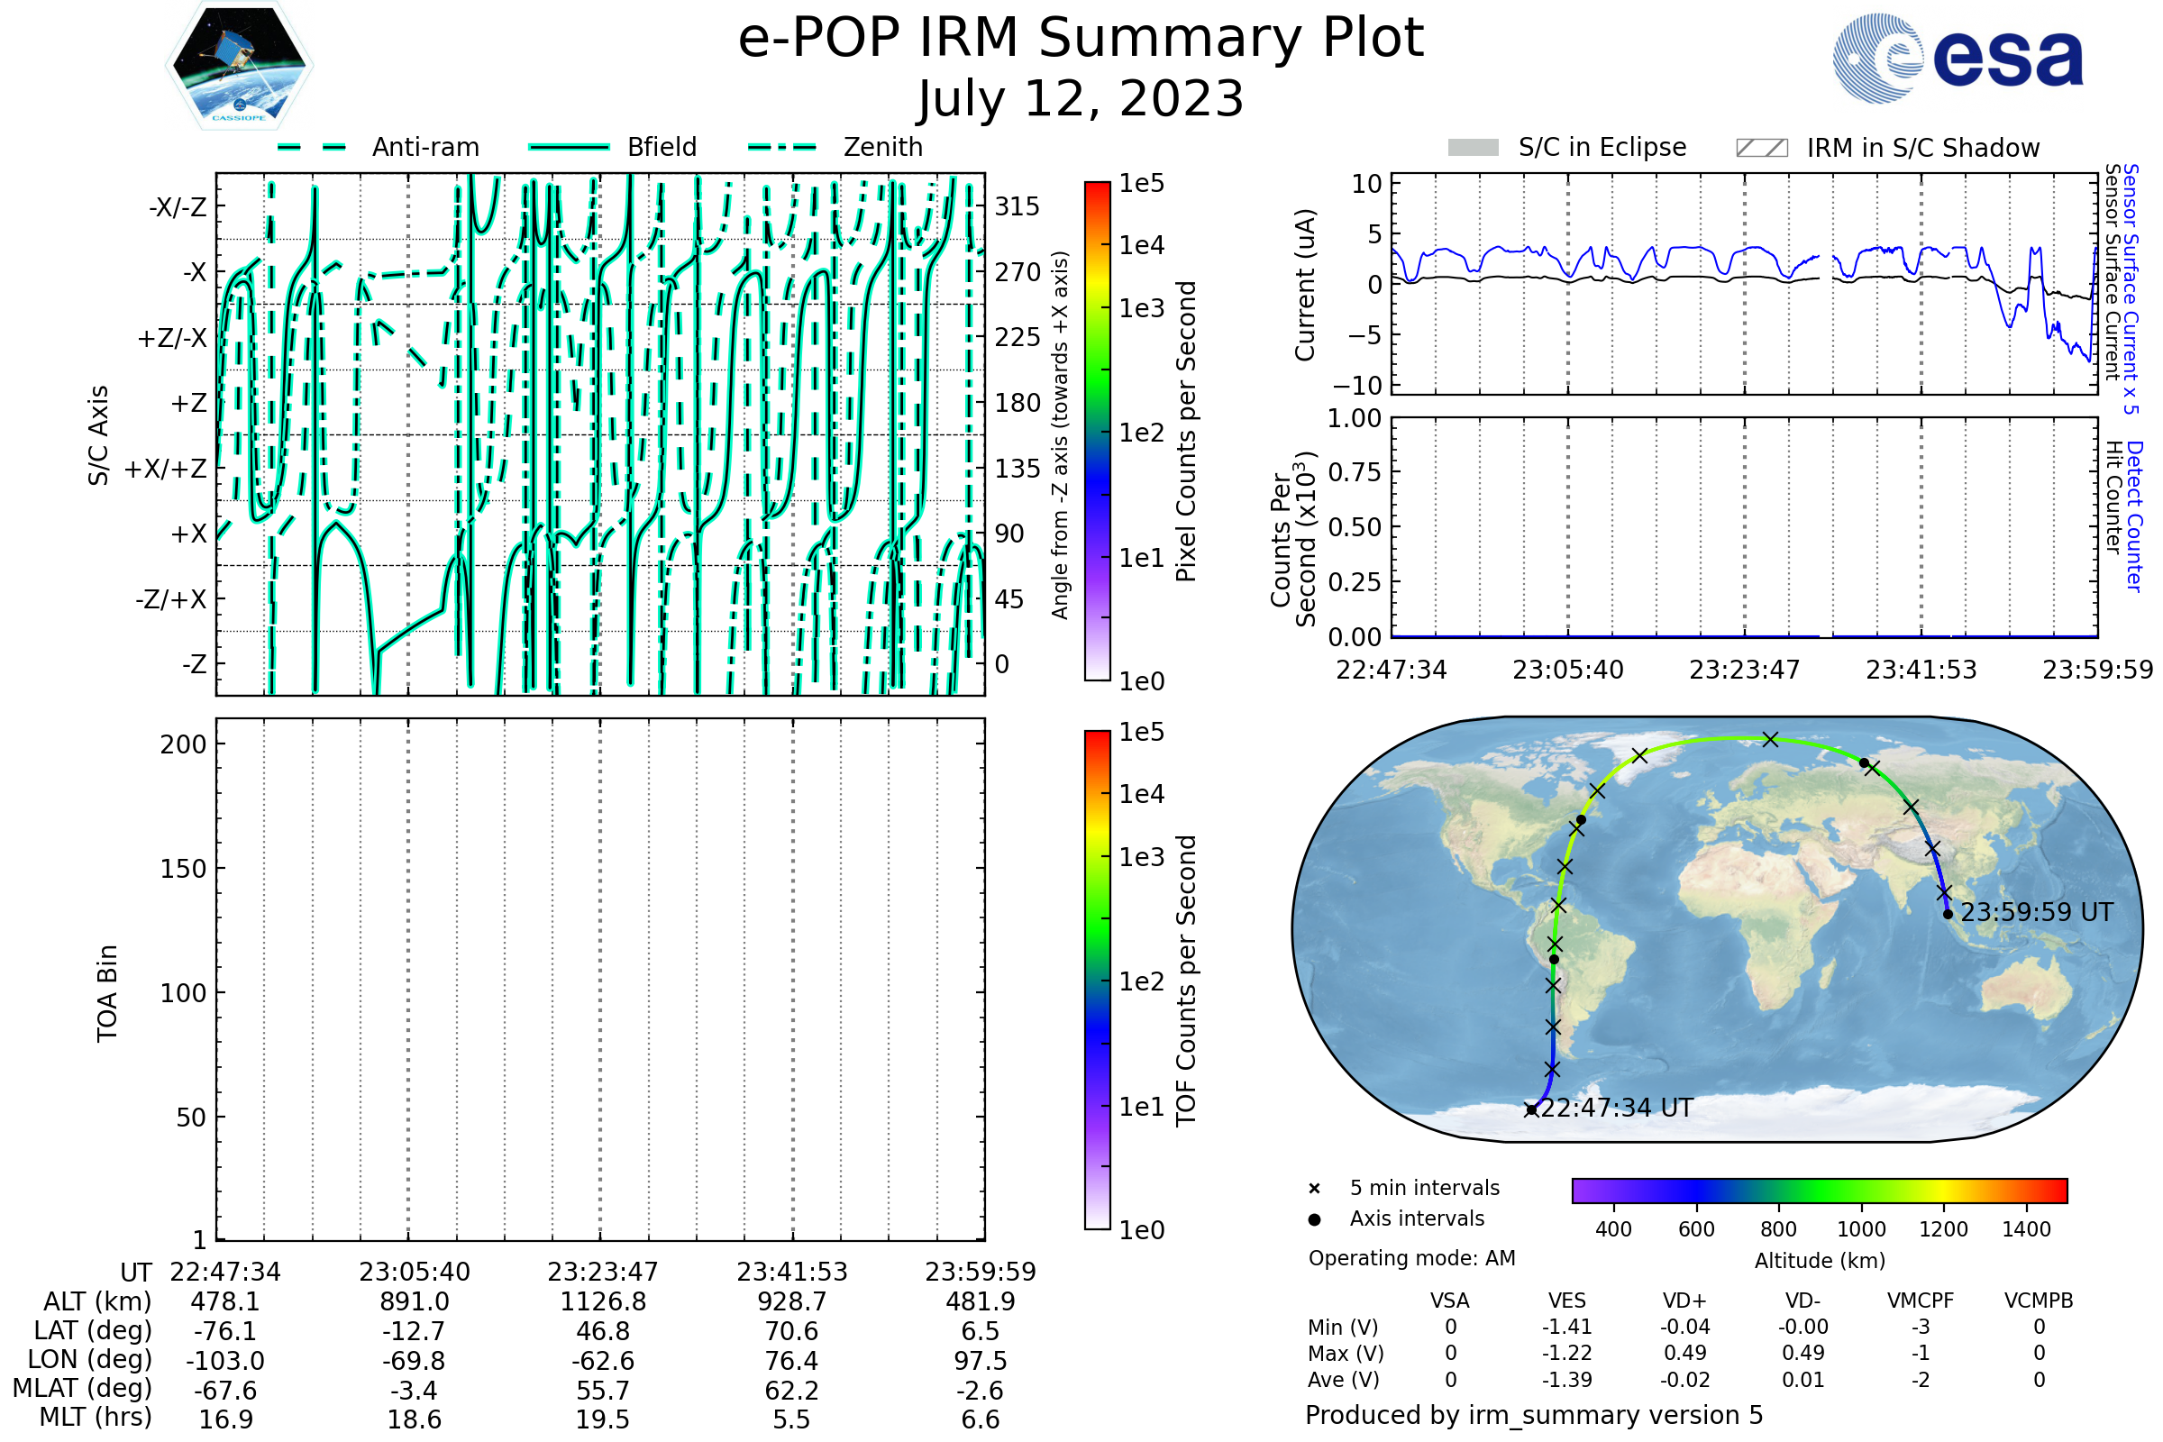Click the Pixel Counts per Second colorbar

click(1097, 431)
